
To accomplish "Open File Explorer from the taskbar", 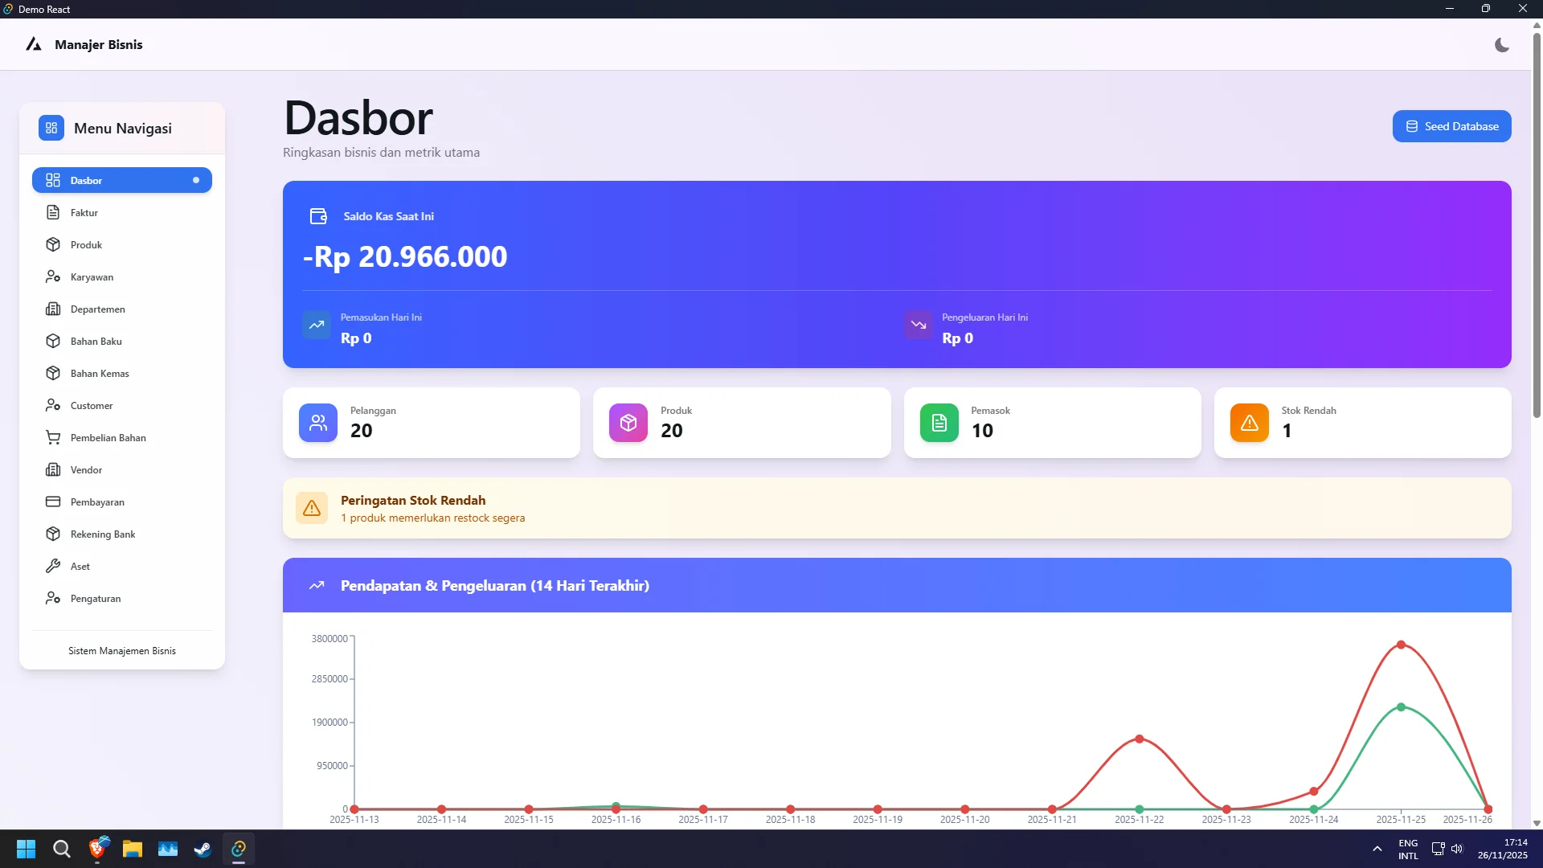I will [132, 849].
